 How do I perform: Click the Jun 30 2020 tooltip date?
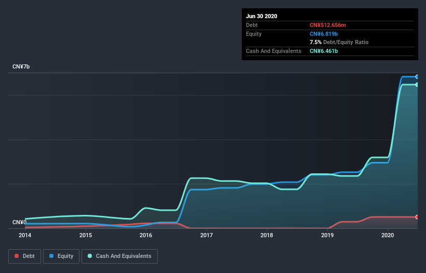(262, 16)
